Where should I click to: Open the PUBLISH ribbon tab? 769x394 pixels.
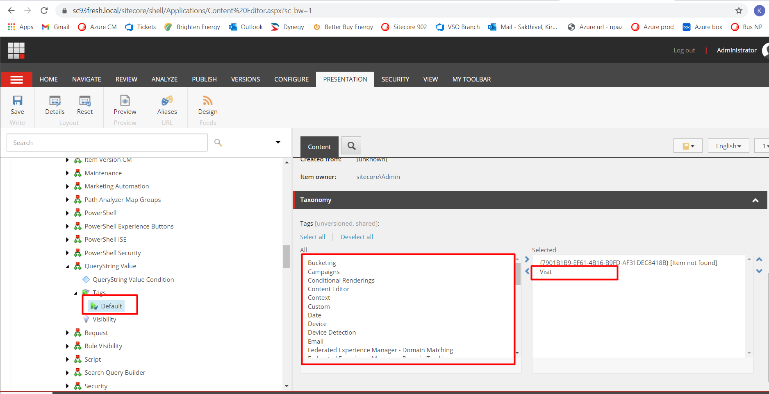[204, 79]
